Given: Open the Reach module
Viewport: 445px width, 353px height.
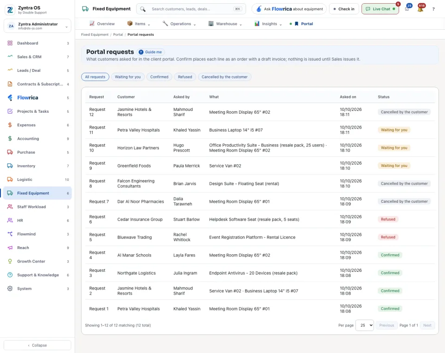Looking at the screenshot, I should coord(38,248).
